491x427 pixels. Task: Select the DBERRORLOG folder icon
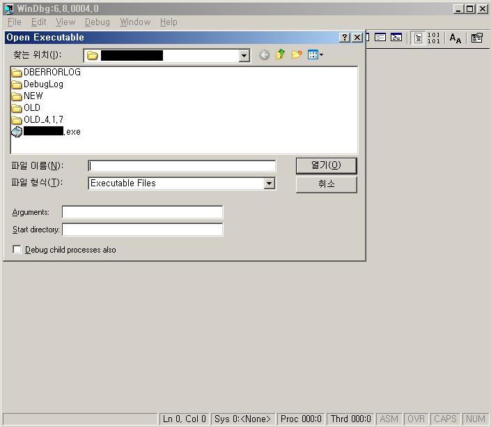(16, 73)
